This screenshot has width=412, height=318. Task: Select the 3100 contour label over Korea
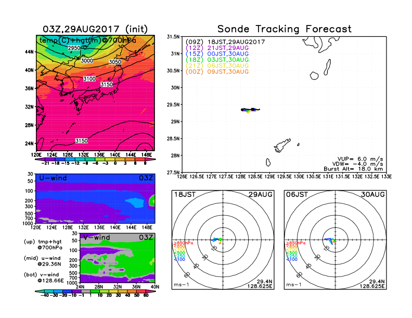(89, 78)
